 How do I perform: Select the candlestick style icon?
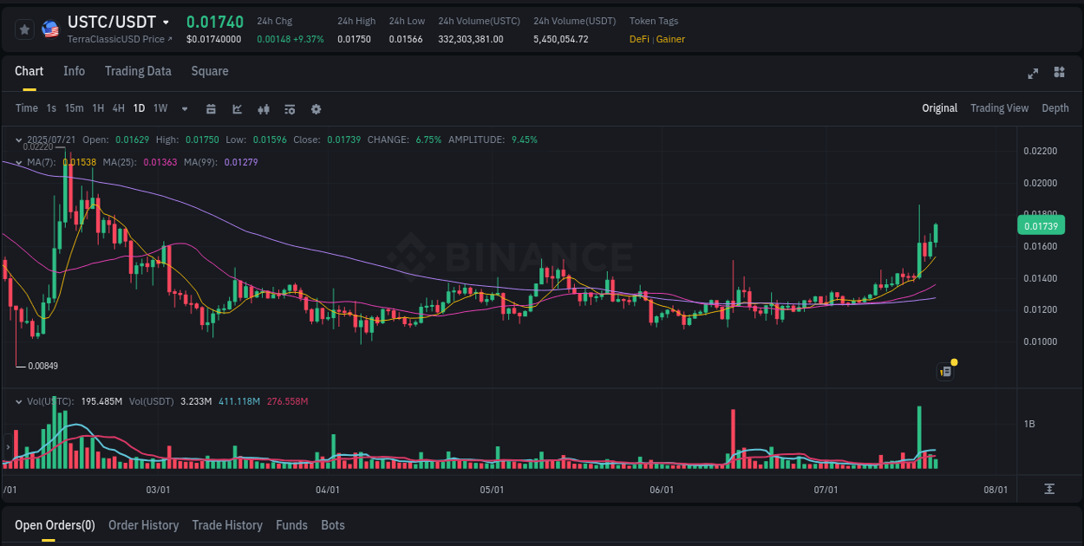pyautogui.click(x=264, y=109)
